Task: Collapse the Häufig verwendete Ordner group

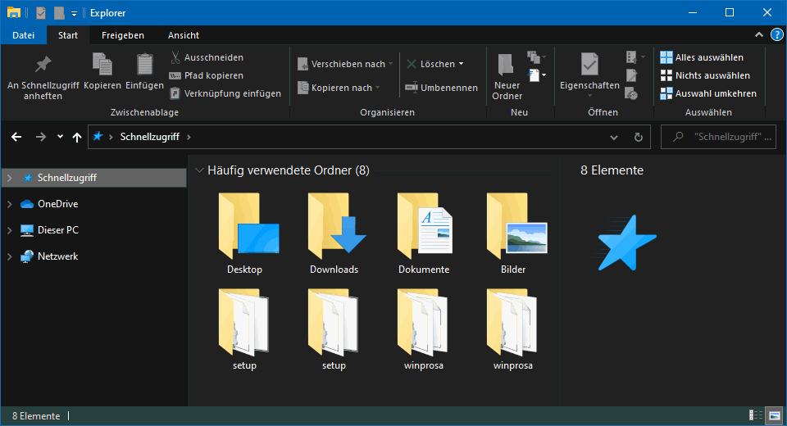Action: pos(199,170)
